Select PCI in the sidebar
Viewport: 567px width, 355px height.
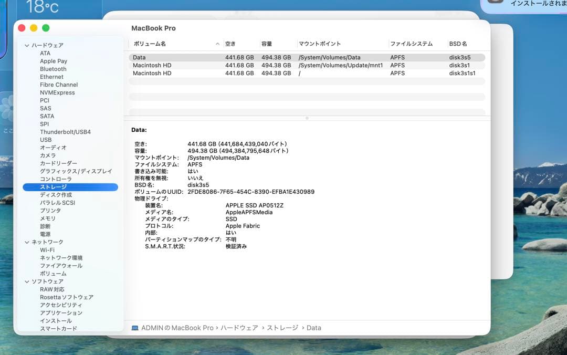point(45,100)
